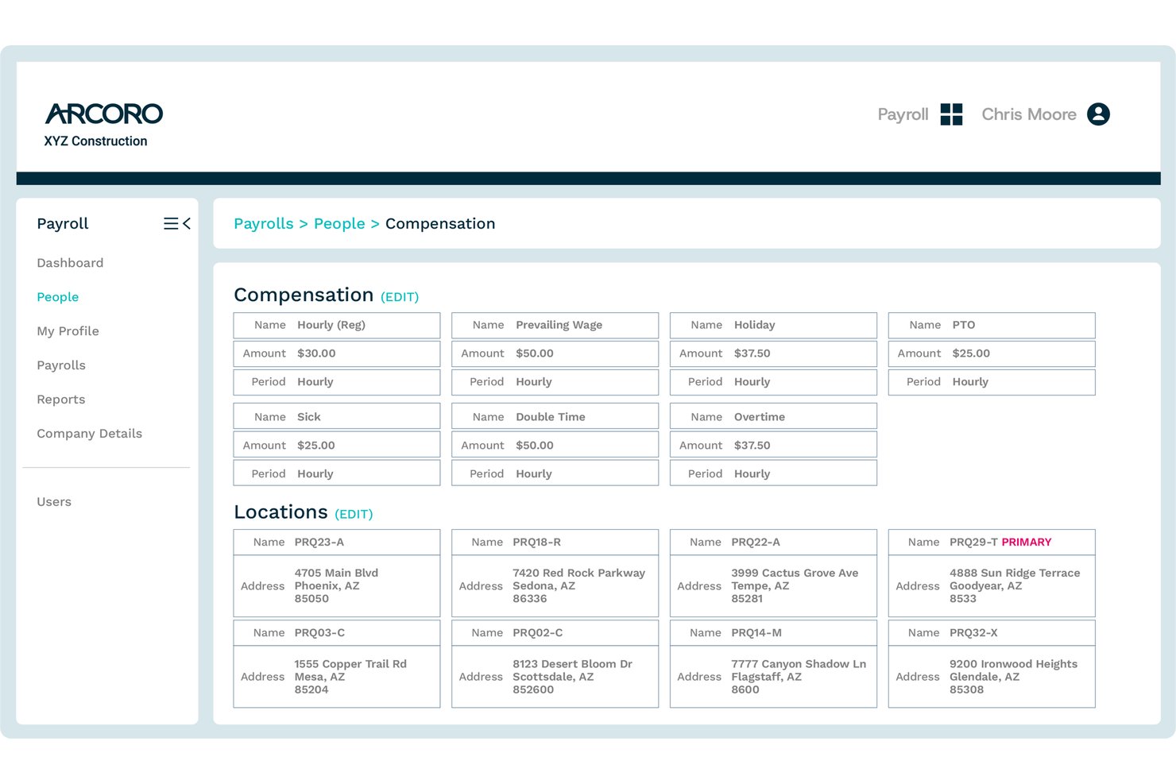Click the Chris Moore user avatar icon
Screen dimensions: 1176x784
click(x=1098, y=114)
